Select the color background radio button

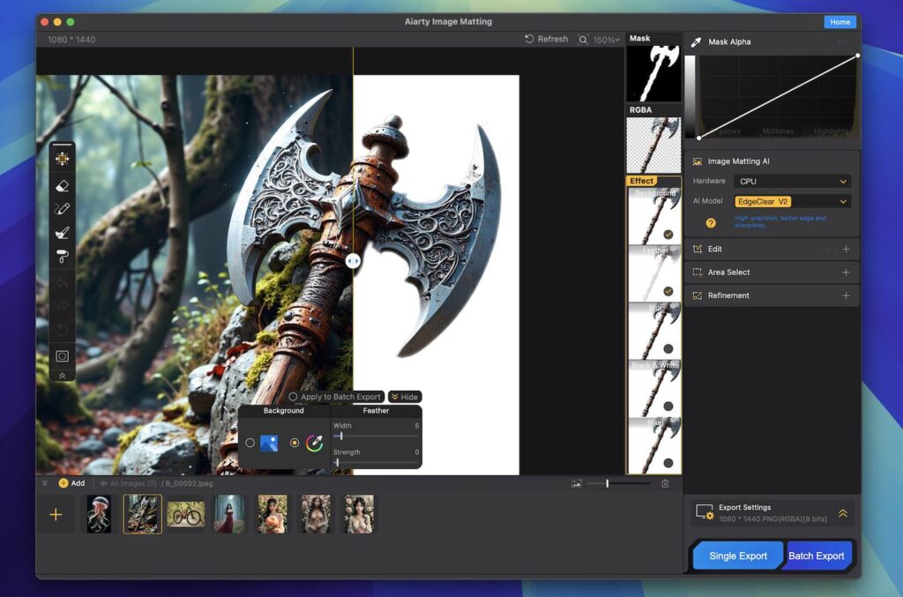coord(295,443)
